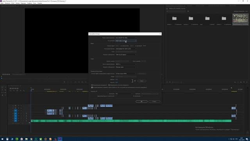This screenshot has width=250, height=141.
Task: Select the leftmost bin folder in Project panel
Action: [x=174, y=18]
